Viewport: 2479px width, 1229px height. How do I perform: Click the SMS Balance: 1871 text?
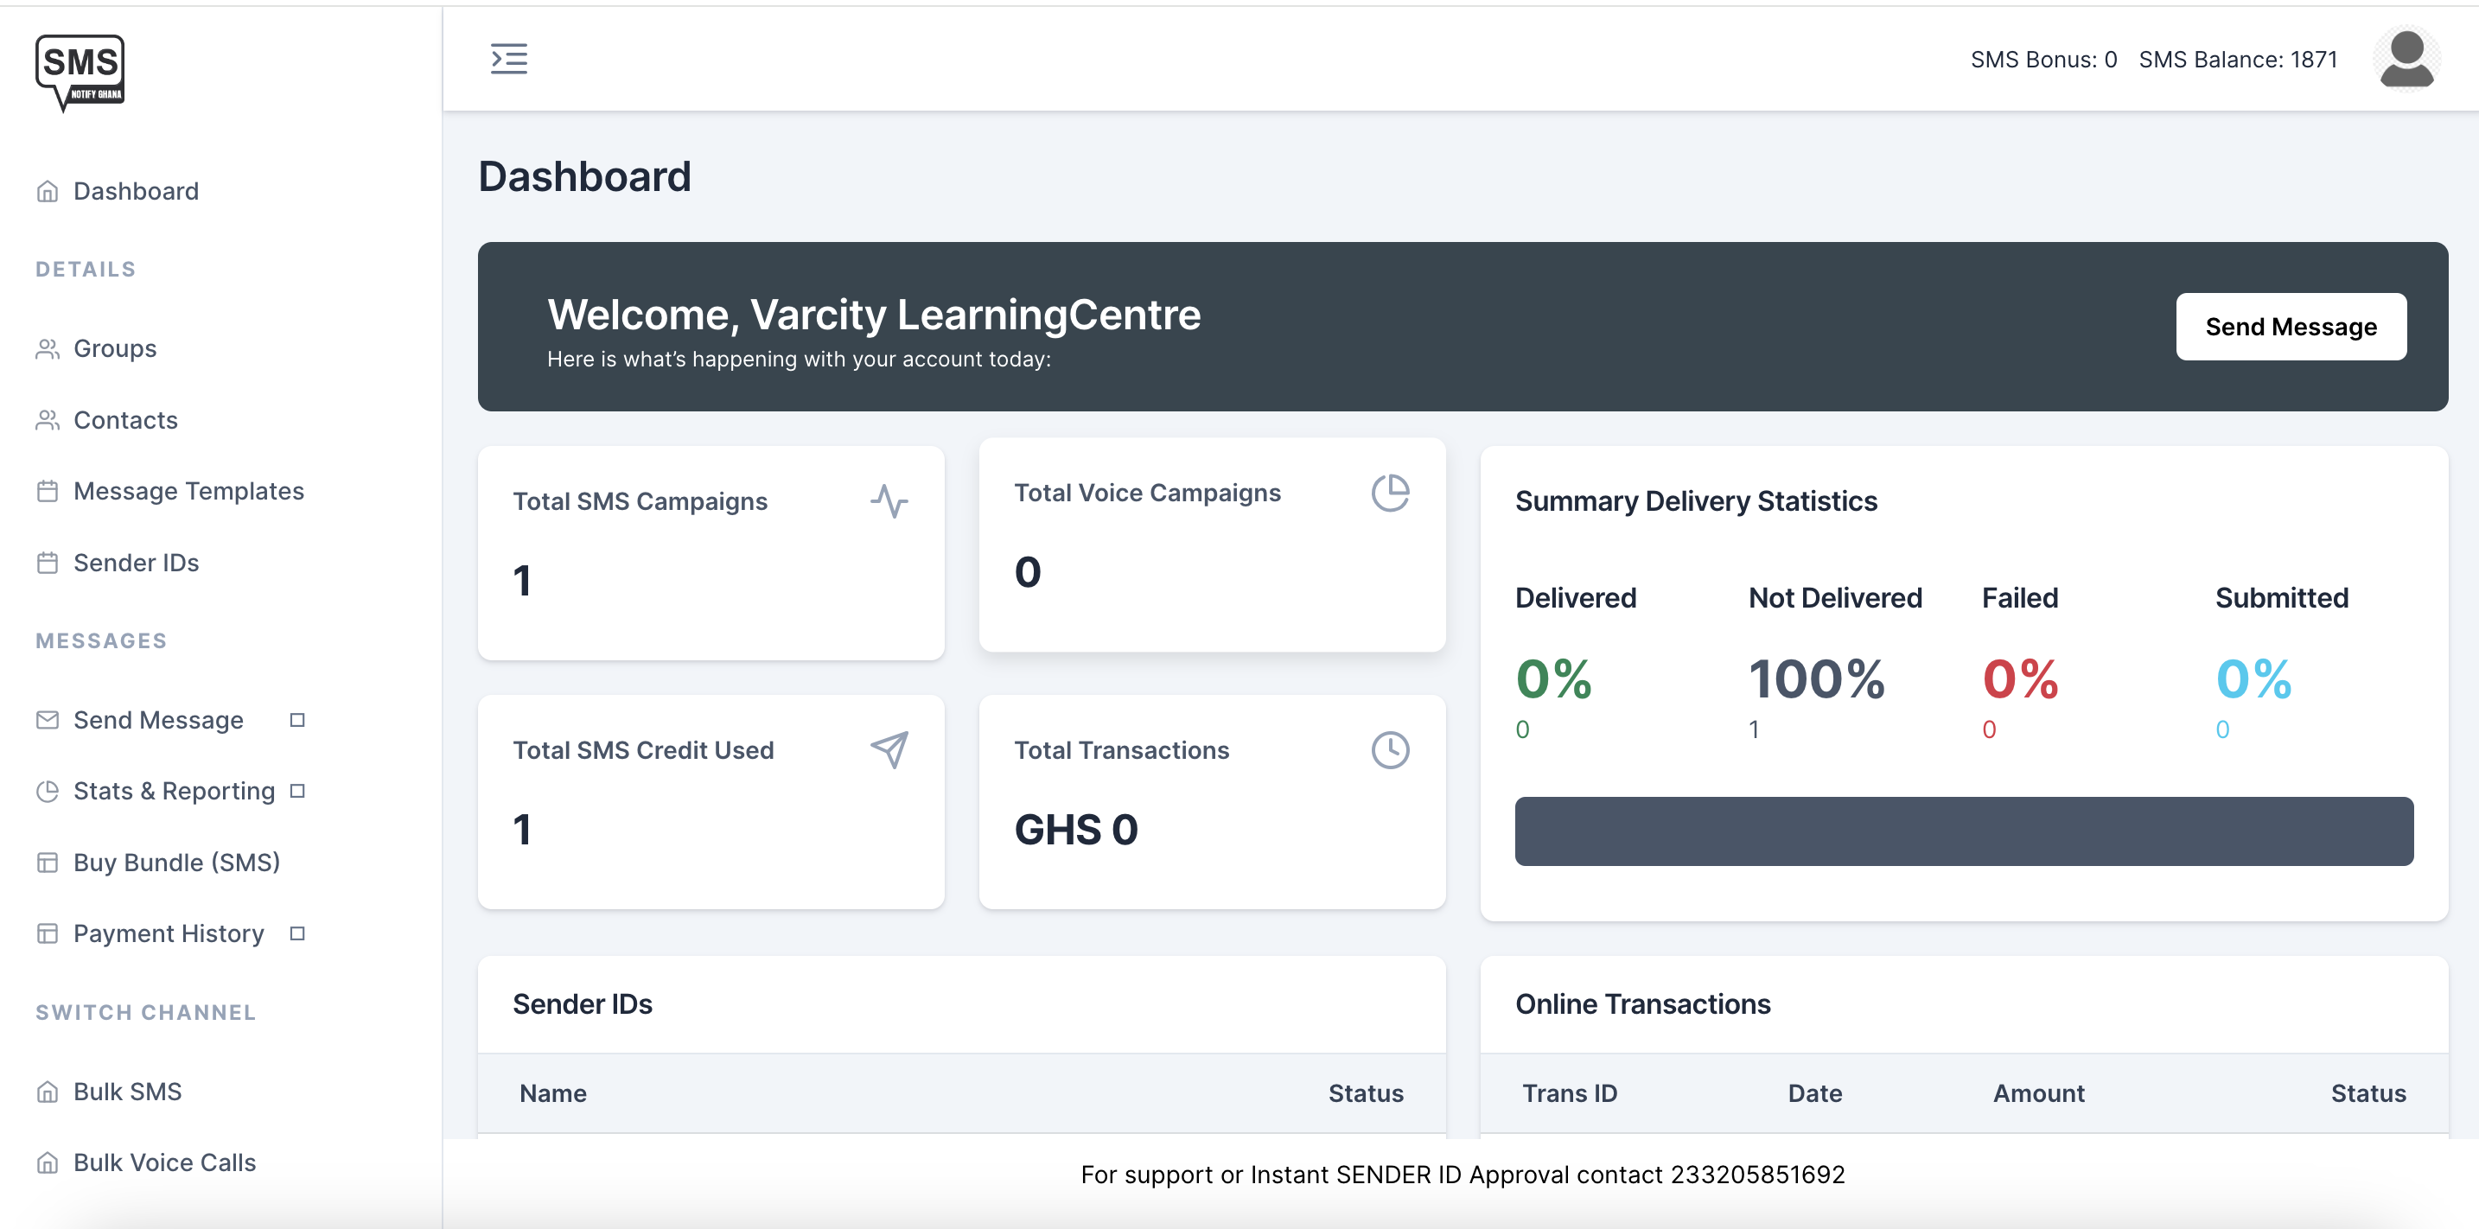2238,60
